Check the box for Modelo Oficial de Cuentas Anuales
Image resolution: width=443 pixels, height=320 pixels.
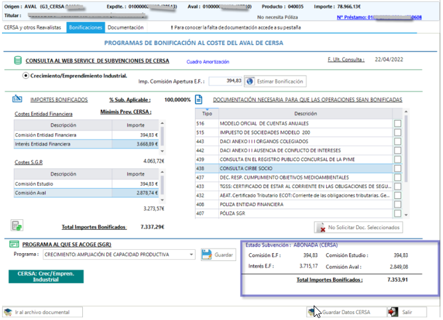397,124
